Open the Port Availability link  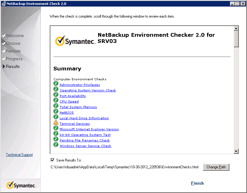[x=73, y=96]
